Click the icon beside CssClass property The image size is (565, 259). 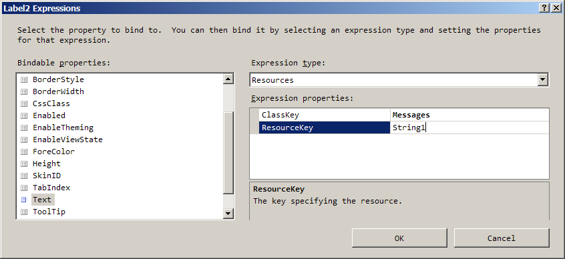tap(24, 103)
